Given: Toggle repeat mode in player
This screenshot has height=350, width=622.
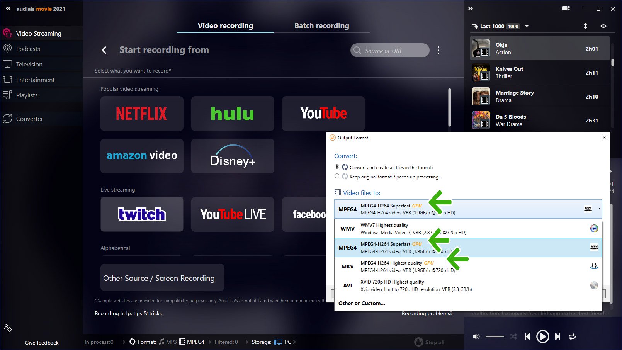Looking at the screenshot, I should click(x=572, y=336).
